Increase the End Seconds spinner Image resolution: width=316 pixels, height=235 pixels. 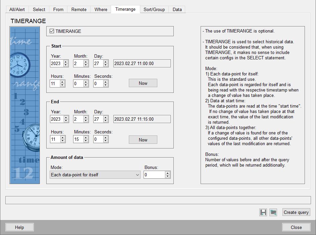click(106, 137)
